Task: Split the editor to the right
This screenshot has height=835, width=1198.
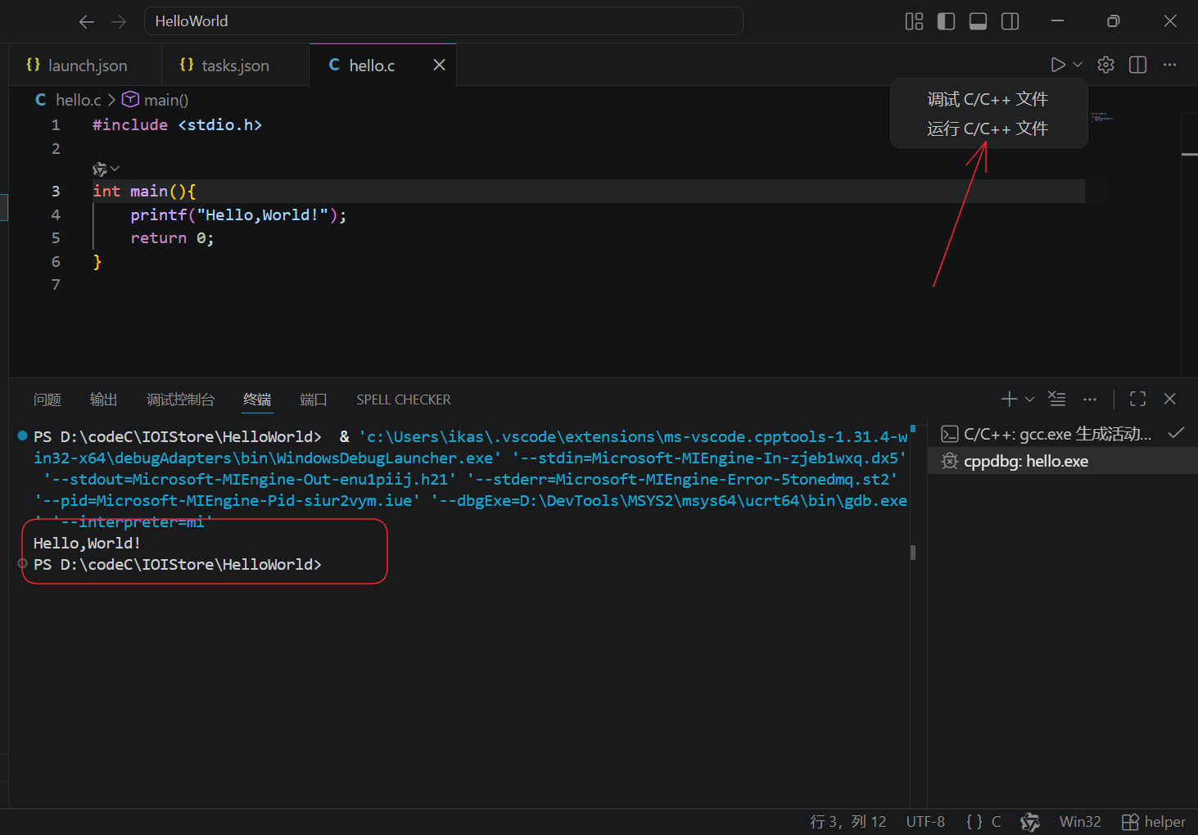Action: click(x=1137, y=65)
